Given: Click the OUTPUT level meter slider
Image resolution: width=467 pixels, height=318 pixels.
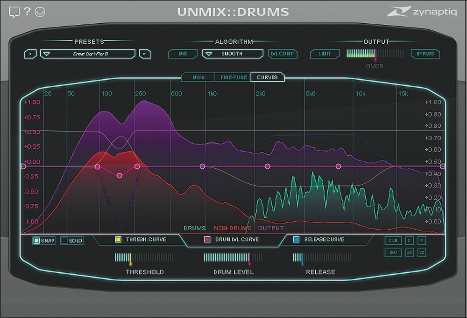Looking at the screenshot, I should 375,54.
